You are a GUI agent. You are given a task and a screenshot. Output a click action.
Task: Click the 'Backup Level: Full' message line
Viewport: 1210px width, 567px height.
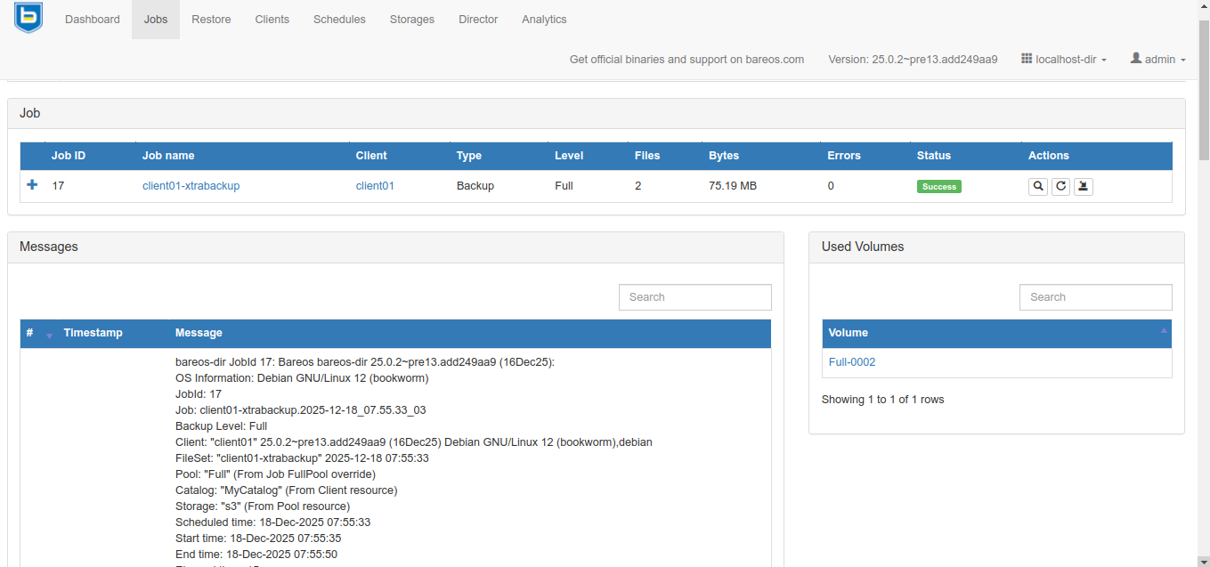(221, 426)
